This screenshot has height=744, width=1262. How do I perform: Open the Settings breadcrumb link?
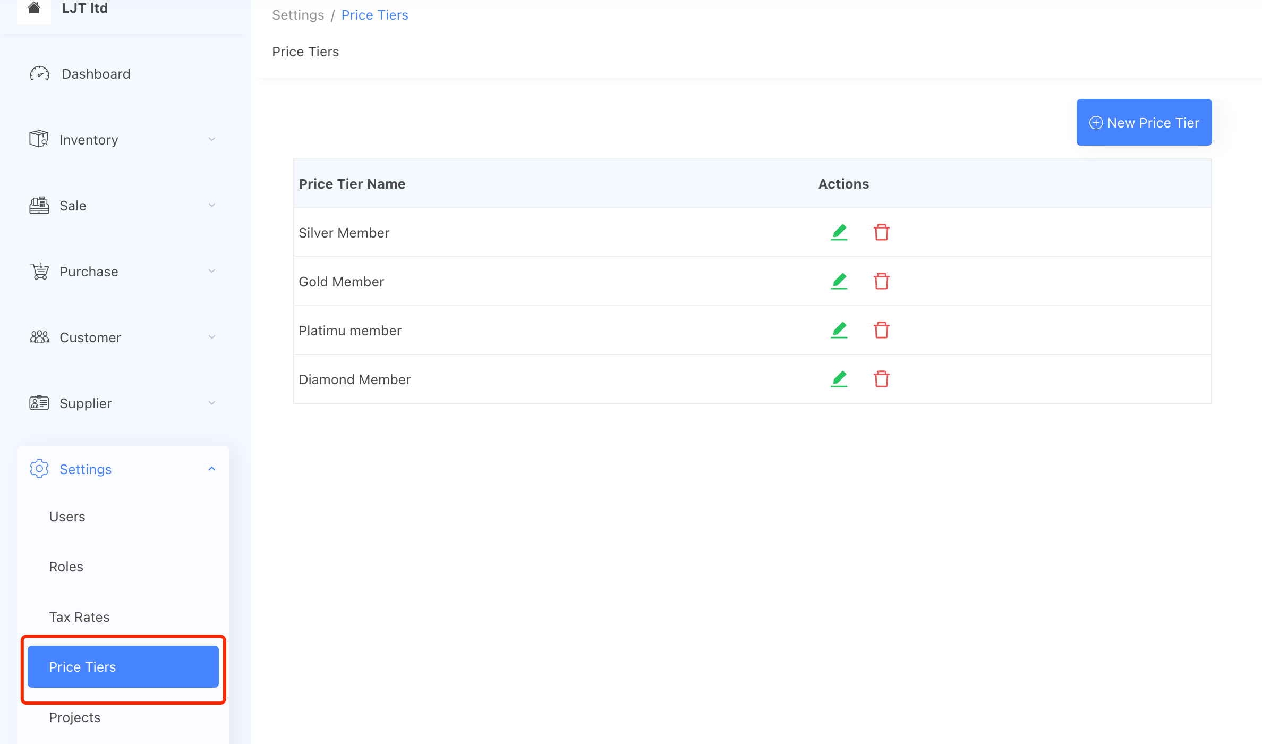297,14
